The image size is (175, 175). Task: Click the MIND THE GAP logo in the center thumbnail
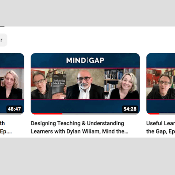coord(85,60)
